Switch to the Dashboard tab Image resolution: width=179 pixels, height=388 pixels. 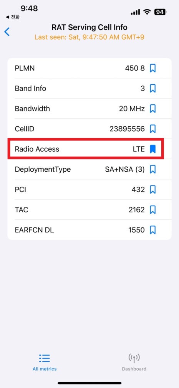pyautogui.click(x=134, y=363)
